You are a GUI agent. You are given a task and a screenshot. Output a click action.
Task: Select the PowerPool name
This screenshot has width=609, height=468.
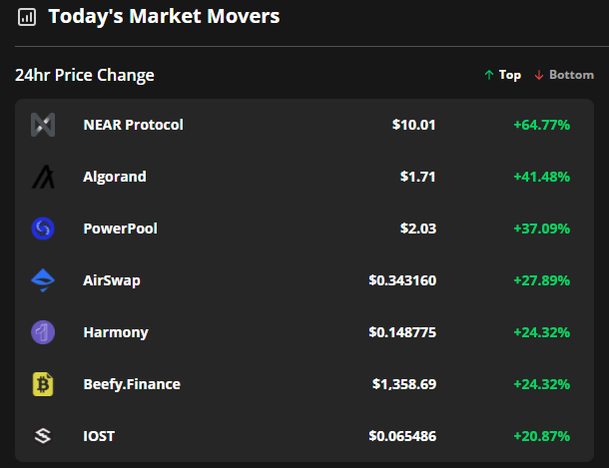pyautogui.click(x=120, y=229)
